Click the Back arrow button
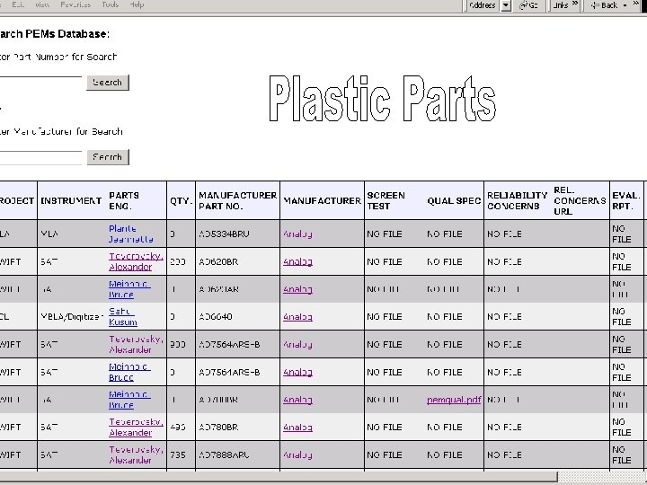 603,5
